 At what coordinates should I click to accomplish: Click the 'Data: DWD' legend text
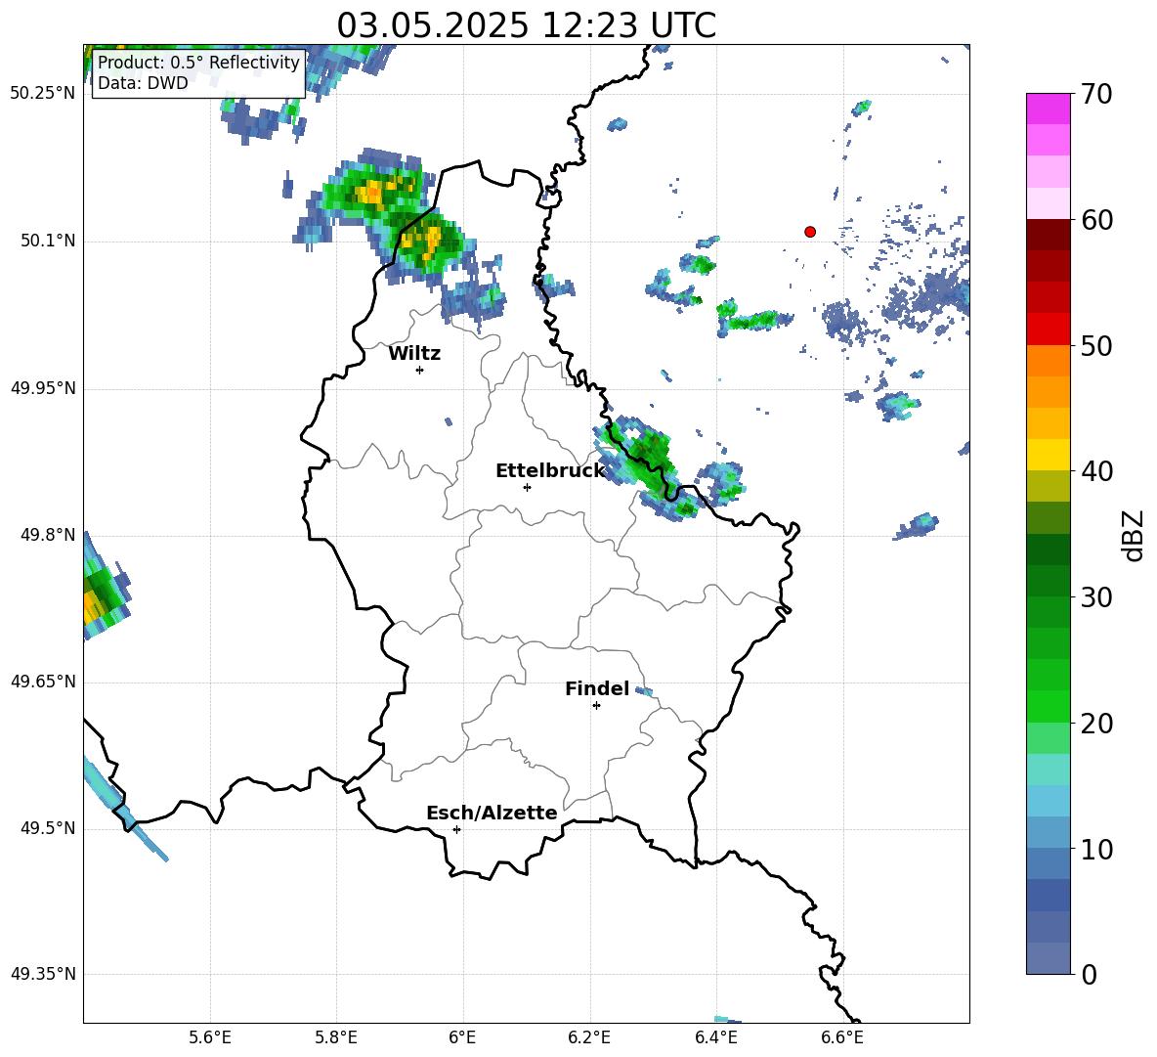point(143,83)
